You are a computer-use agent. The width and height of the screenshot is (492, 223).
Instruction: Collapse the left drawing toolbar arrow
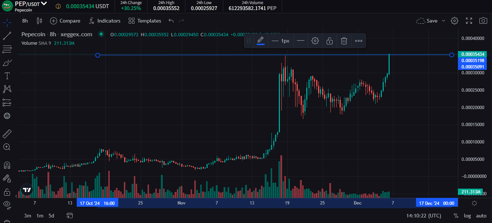click(x=17, y=196)
